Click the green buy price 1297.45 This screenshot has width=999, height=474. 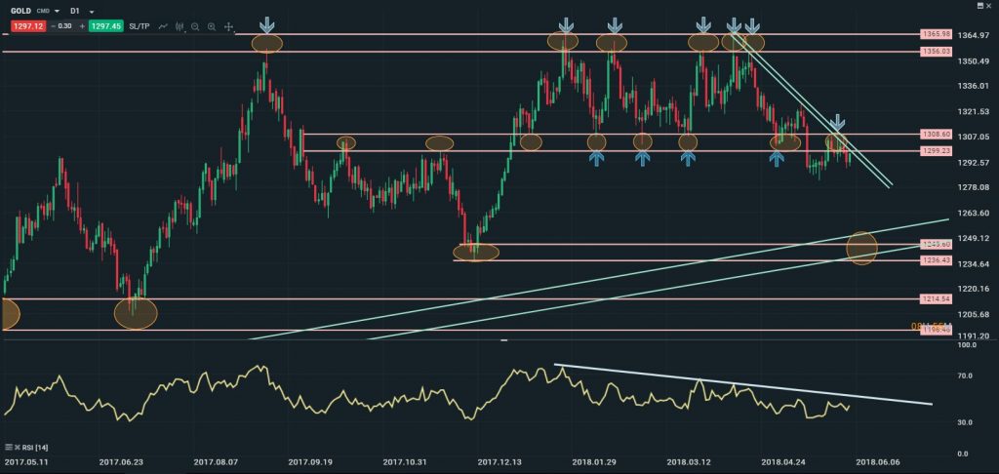click(106, 26)
